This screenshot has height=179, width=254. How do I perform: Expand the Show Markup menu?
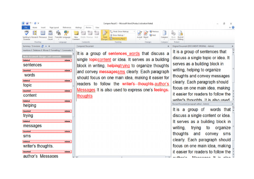118,35
